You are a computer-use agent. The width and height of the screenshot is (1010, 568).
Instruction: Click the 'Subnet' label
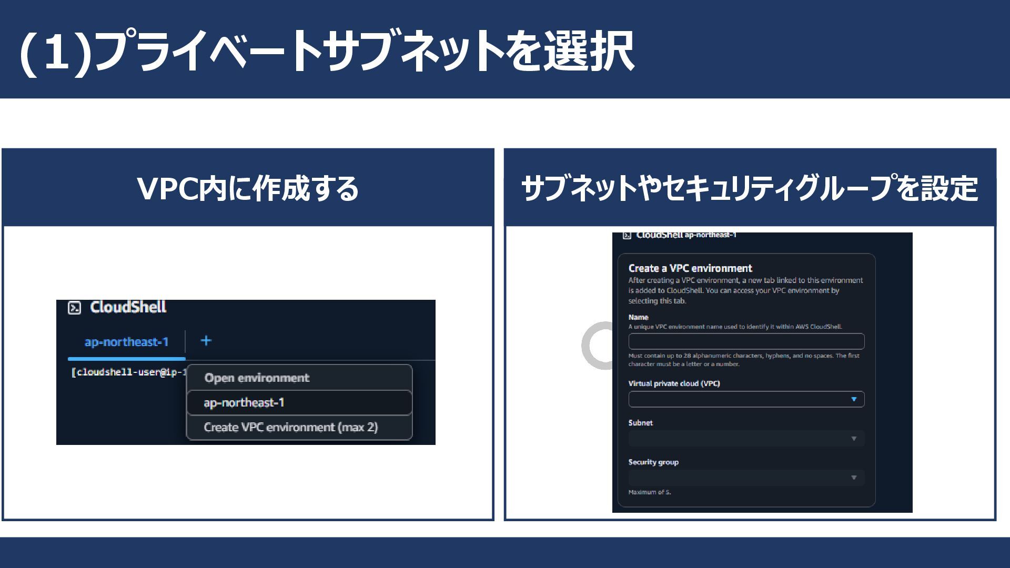(640, 423)
